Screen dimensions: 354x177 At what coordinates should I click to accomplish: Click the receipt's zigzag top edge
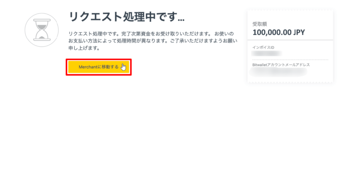click(x=290, y=10)
